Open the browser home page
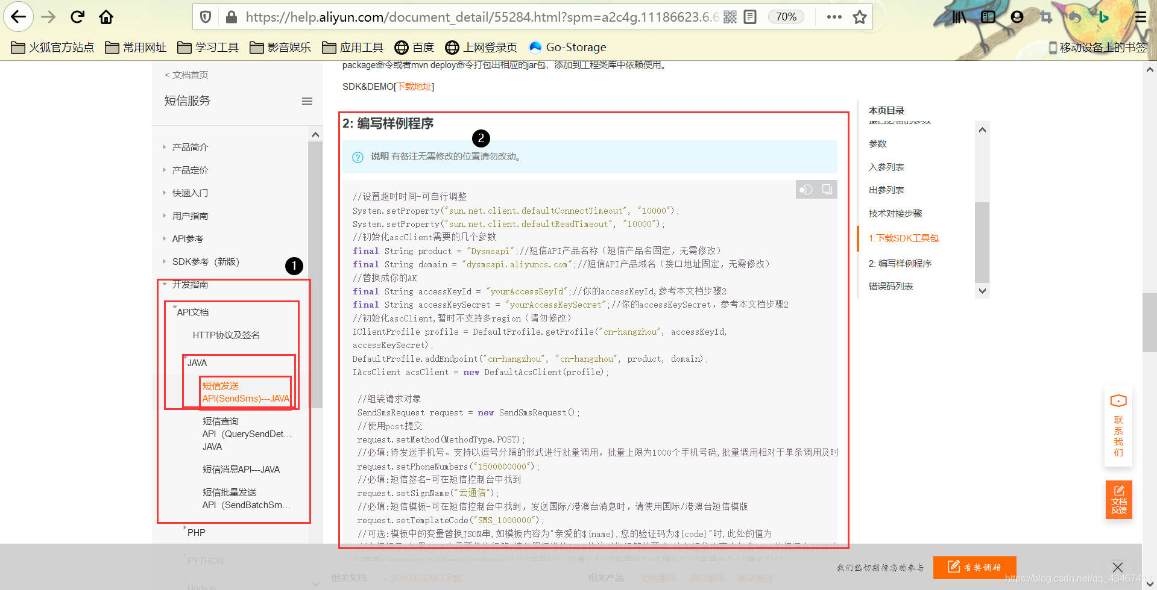This screenshot has width=1157, height=590. click(106, 17)
